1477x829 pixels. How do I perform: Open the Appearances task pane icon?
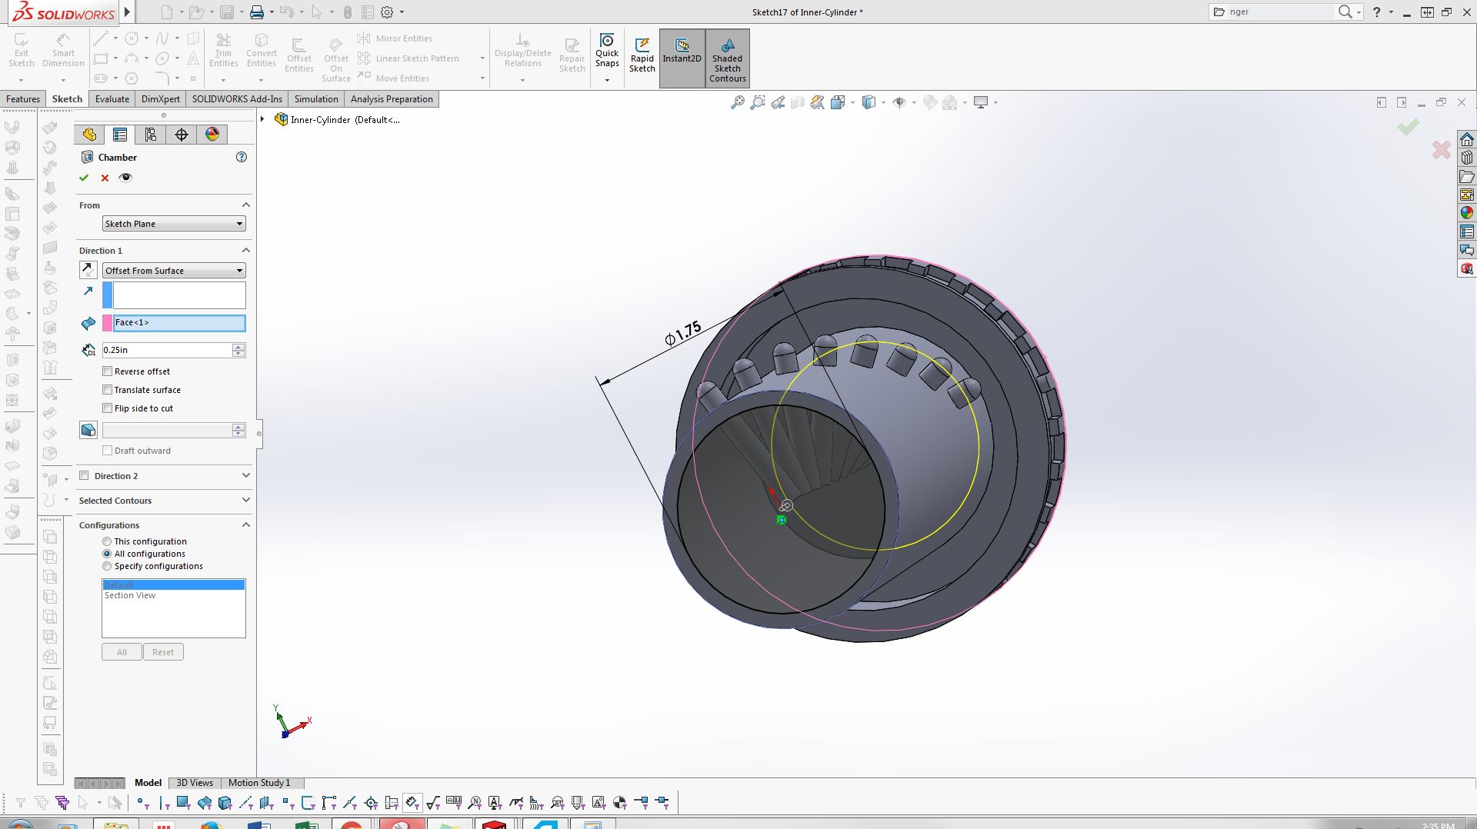pos(1467,213)
